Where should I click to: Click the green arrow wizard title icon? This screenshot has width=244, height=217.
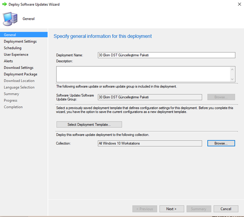[x=5, y=4]
